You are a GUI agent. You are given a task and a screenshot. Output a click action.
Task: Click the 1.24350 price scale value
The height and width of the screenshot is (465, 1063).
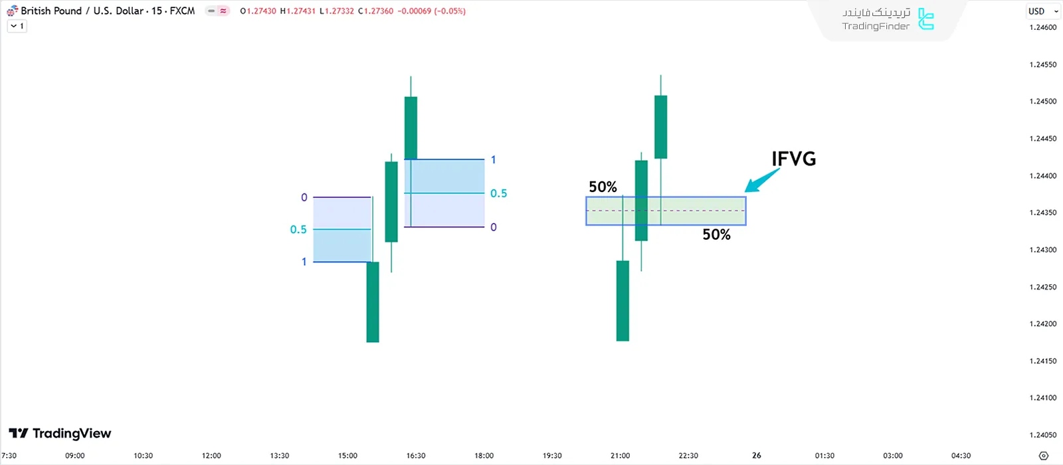(1041, 212)
